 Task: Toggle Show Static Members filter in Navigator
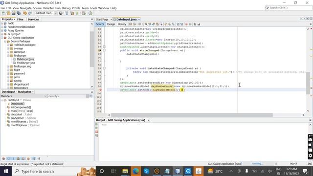pyautogui.click(x=13, y=158)
